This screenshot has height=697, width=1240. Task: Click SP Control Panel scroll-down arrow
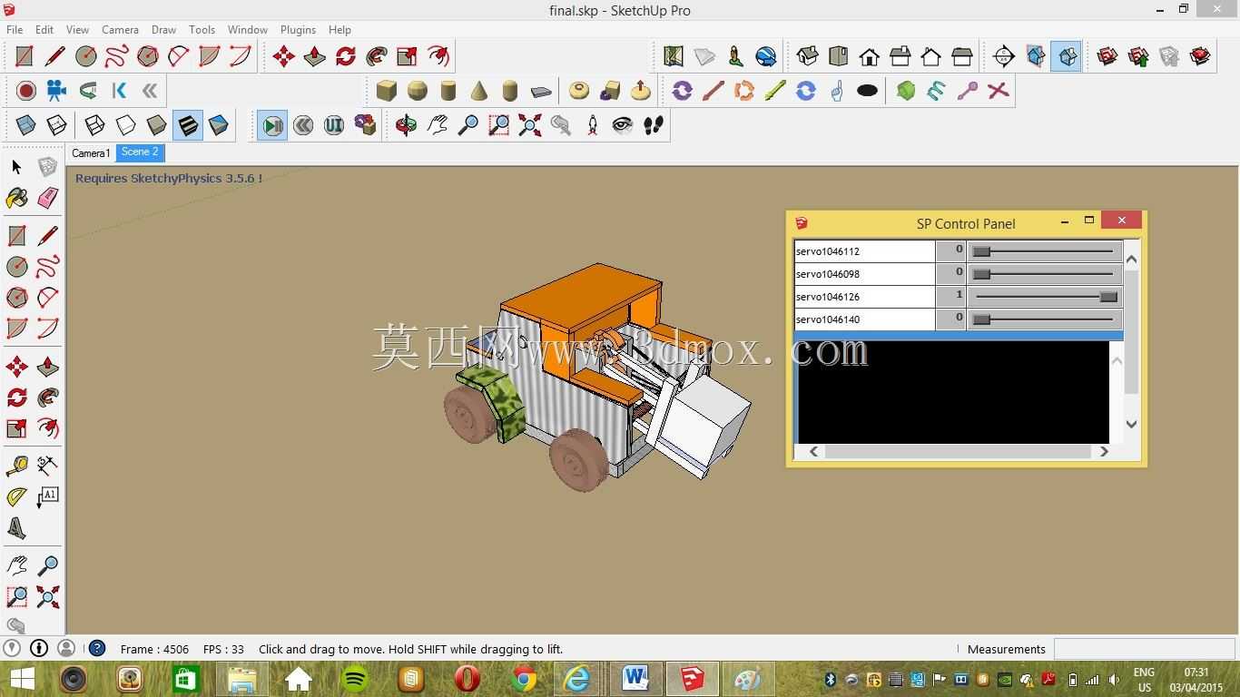click(1131, 424)
